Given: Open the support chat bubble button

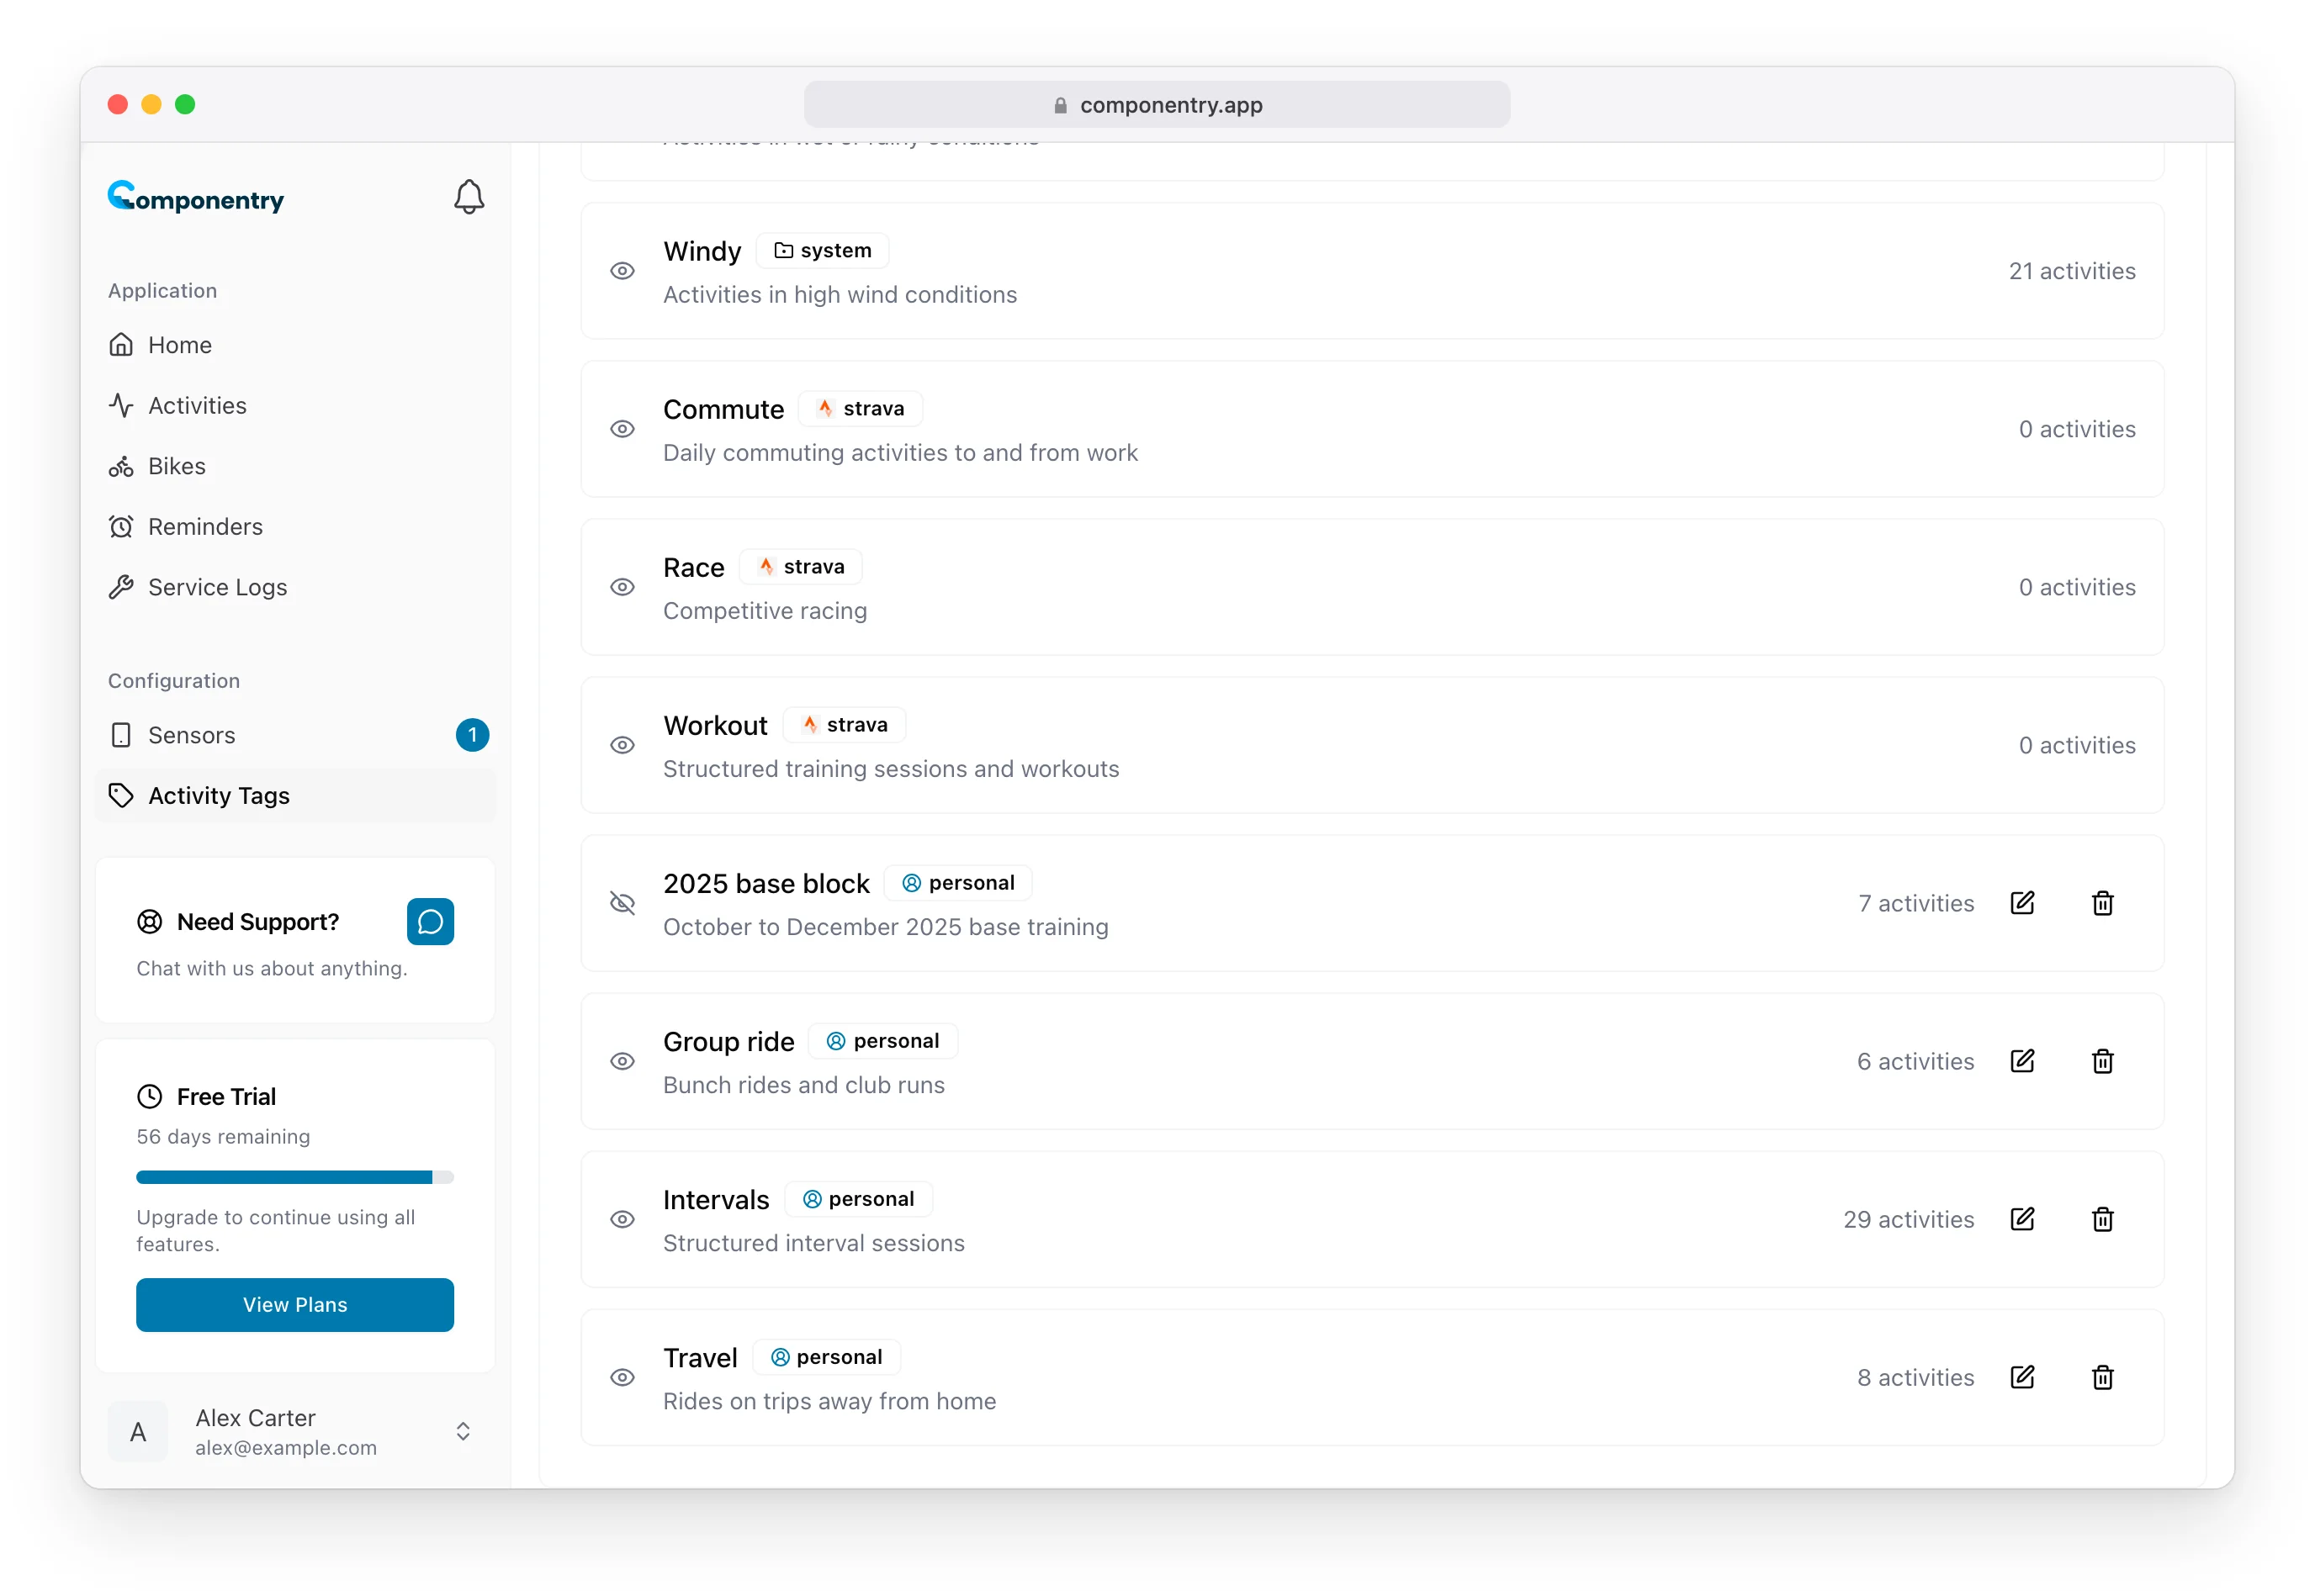Looking at the screenshot, I should 430,921.
